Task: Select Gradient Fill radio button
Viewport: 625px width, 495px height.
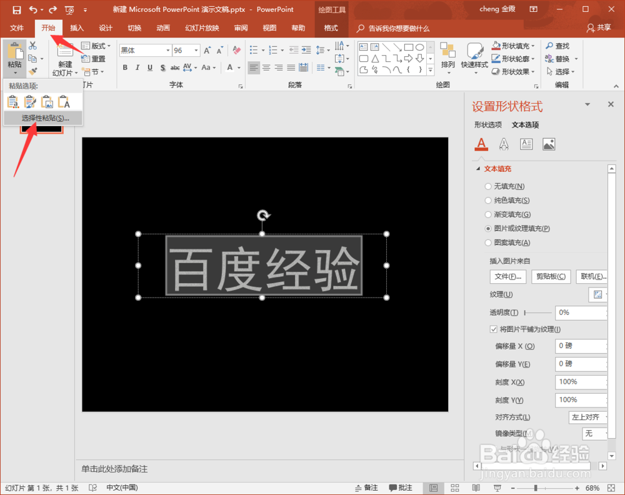Action: click(488, 214)
